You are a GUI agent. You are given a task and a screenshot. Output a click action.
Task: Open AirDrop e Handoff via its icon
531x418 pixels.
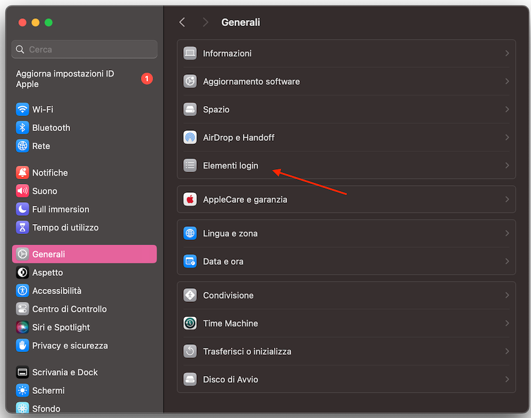tap(190, 137)
